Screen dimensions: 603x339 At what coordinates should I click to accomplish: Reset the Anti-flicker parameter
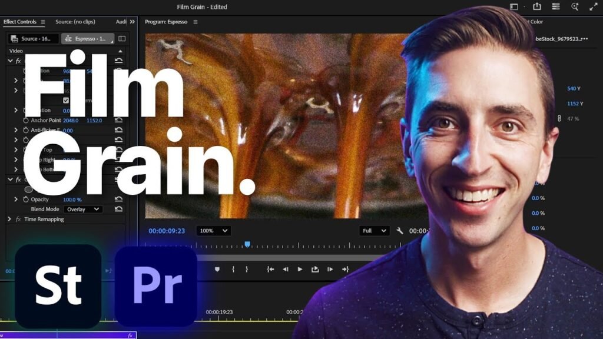119,130
